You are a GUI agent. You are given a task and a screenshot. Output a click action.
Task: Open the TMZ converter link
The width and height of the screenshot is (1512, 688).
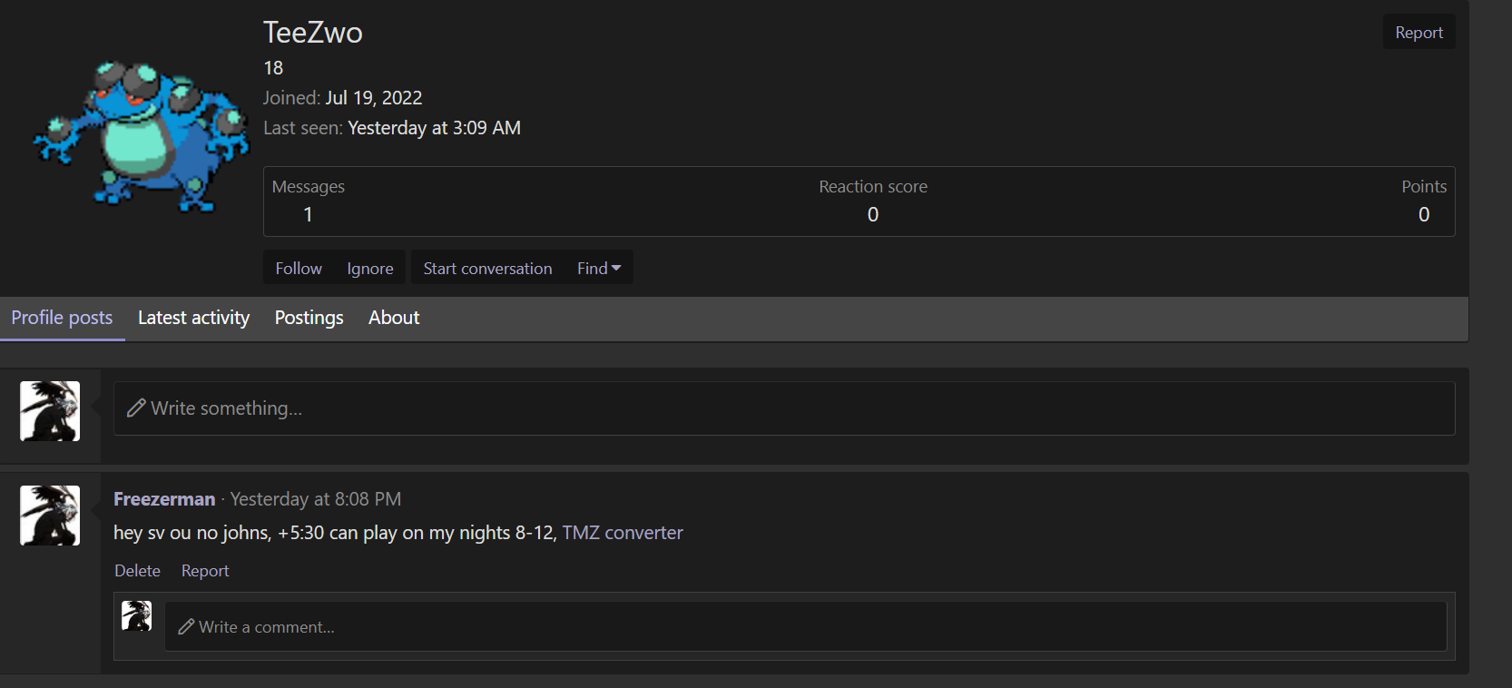623,533
